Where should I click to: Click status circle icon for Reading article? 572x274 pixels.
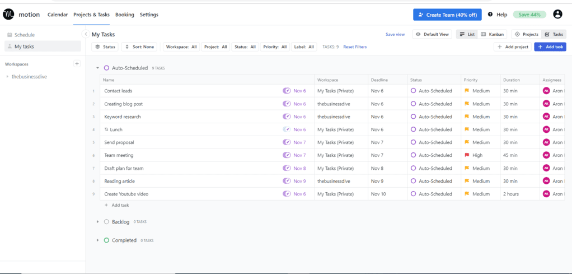click(x=413, y=181)
